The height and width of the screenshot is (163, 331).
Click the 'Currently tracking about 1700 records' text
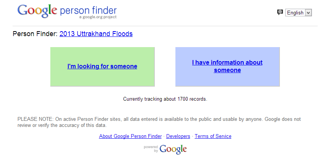click(165, 99)
